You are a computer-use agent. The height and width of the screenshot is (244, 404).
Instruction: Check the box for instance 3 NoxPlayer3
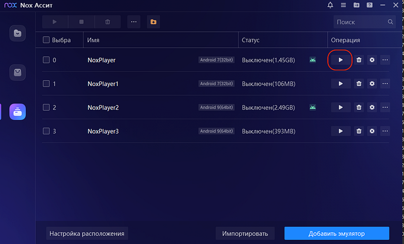coord(46,131)
